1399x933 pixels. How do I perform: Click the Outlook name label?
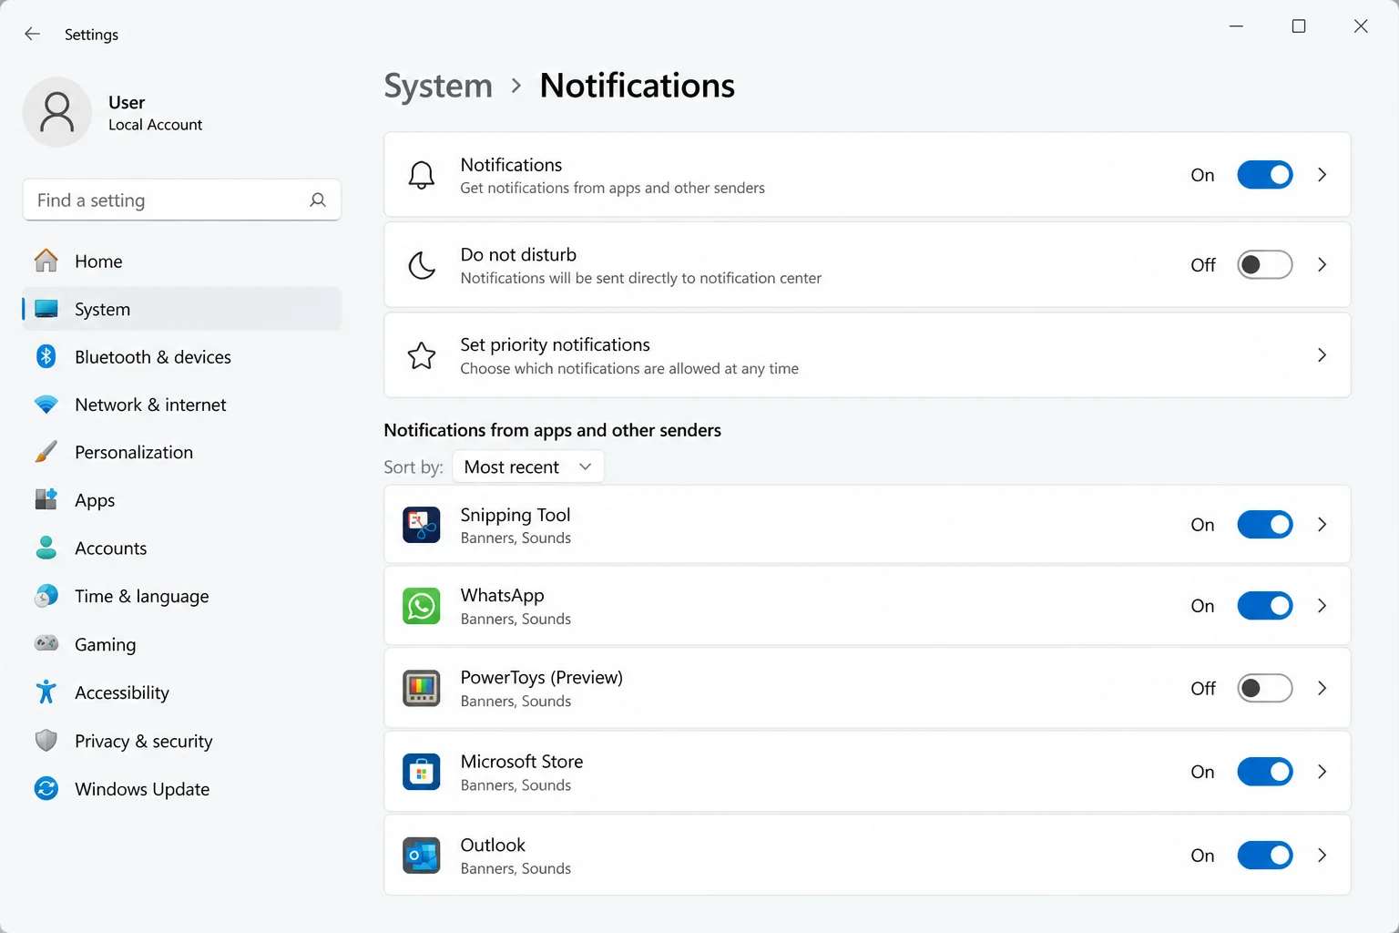pos(493,845)
